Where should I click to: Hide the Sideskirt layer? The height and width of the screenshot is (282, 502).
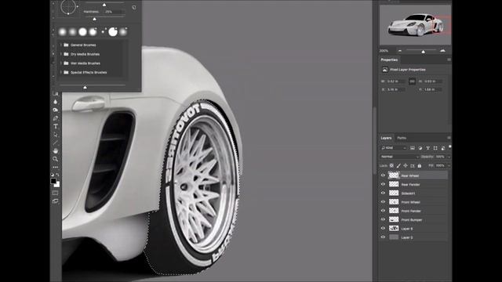coord(383,193)
